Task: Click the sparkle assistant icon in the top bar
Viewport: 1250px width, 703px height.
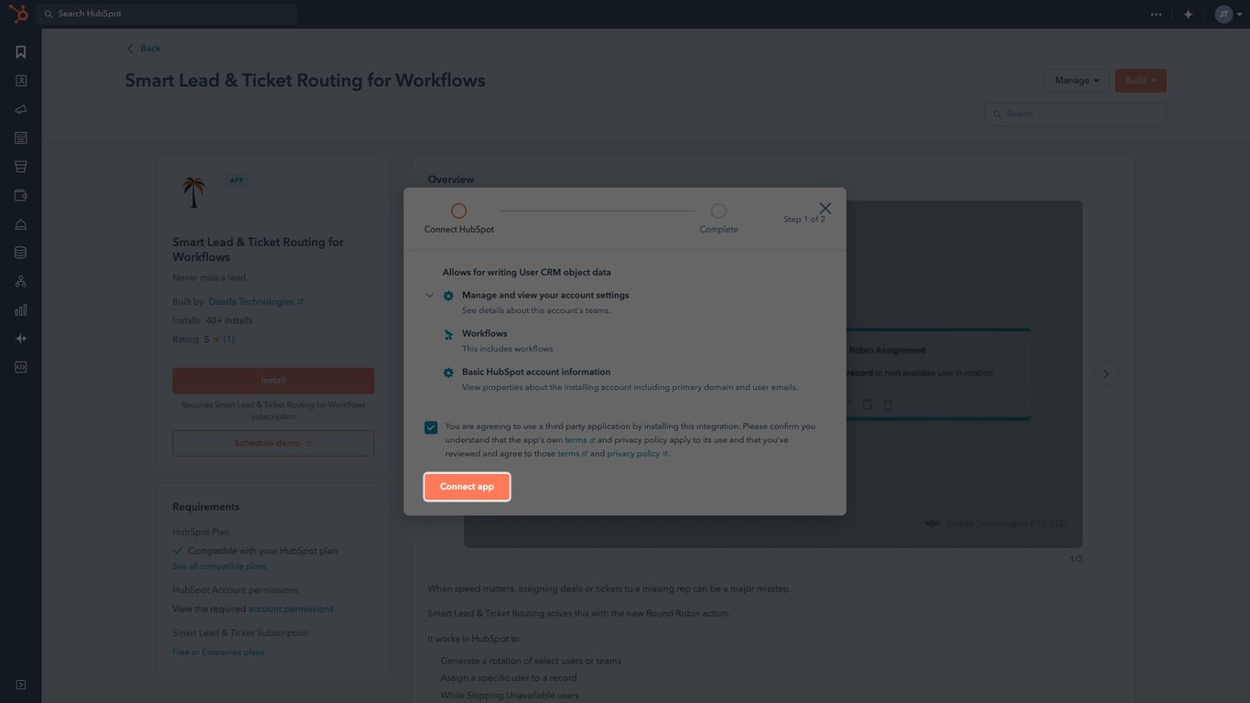Action: [x=1188, y=15]
